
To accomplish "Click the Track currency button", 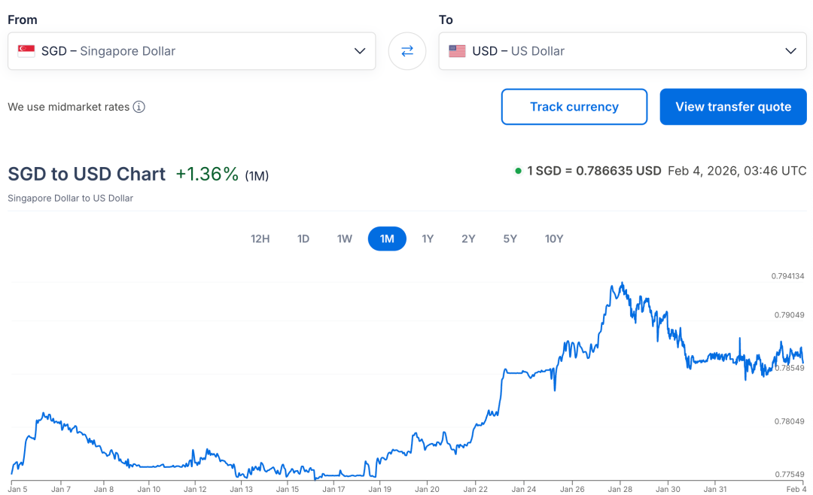I will pyautogui.click(x=574, y=107).
